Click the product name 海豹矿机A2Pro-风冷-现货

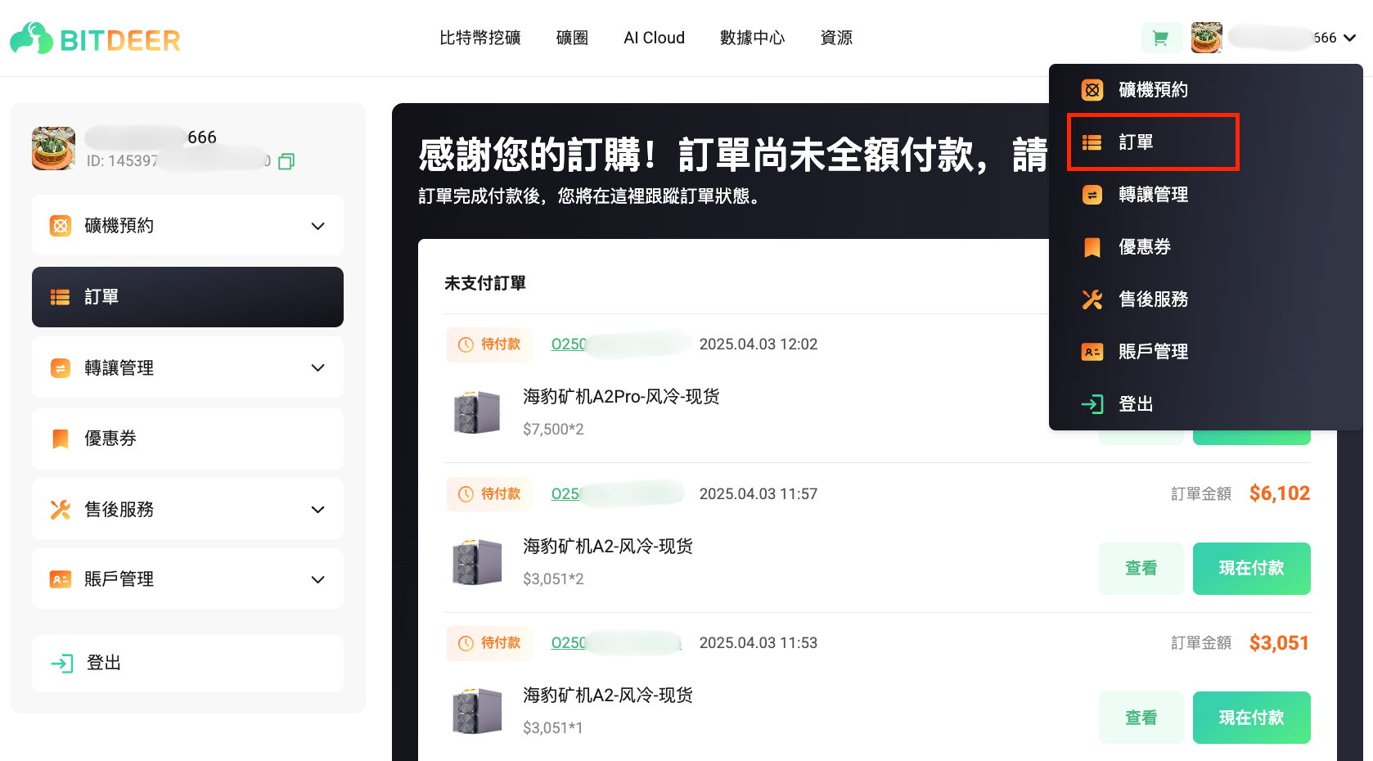pyautogui.click(x=622, y=397)
